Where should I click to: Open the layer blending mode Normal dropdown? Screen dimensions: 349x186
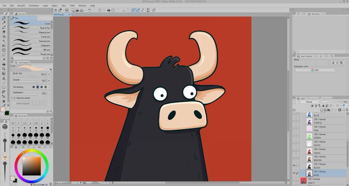(310, 102)
